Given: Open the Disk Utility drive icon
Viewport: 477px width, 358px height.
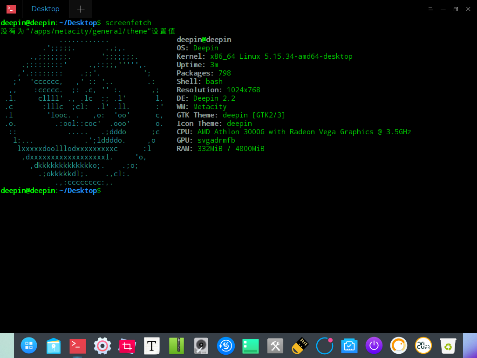Looking at the screenshot, I should tap(201, 346).
